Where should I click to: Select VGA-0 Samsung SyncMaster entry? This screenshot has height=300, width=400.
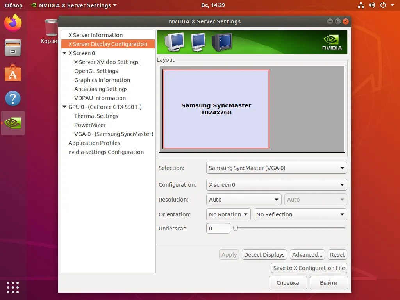coord(114,134)
